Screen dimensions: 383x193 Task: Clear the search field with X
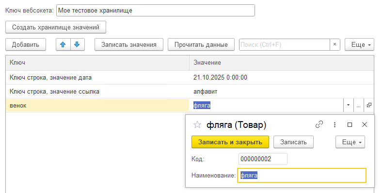pos(335,45)
